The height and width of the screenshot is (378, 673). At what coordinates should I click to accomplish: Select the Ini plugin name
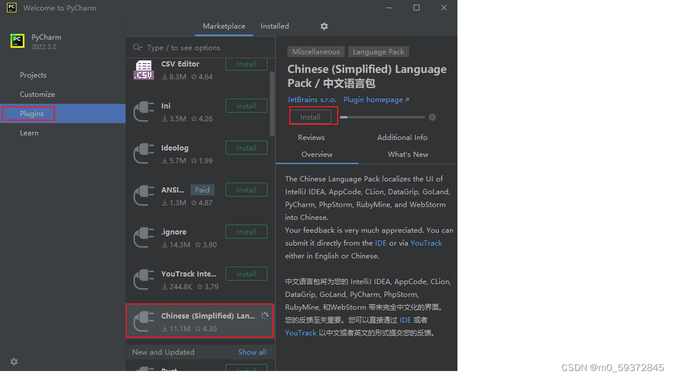pyautogui.click(x=166, y=106)
